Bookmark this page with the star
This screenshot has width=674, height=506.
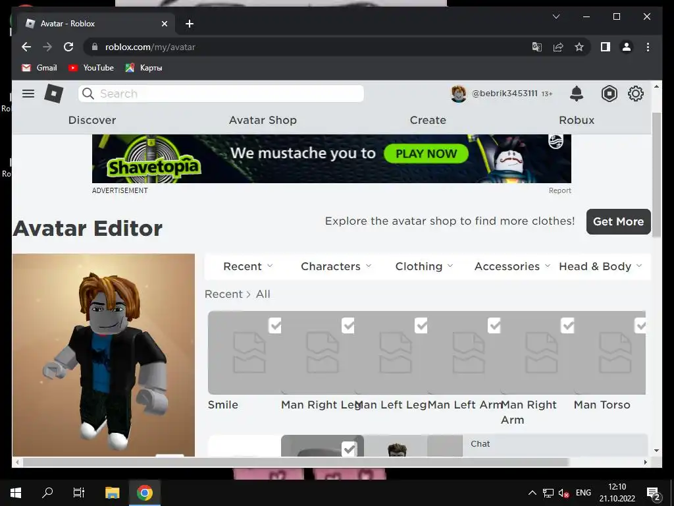579,47
